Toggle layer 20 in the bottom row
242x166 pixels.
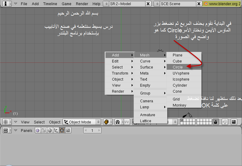[210, 123]
